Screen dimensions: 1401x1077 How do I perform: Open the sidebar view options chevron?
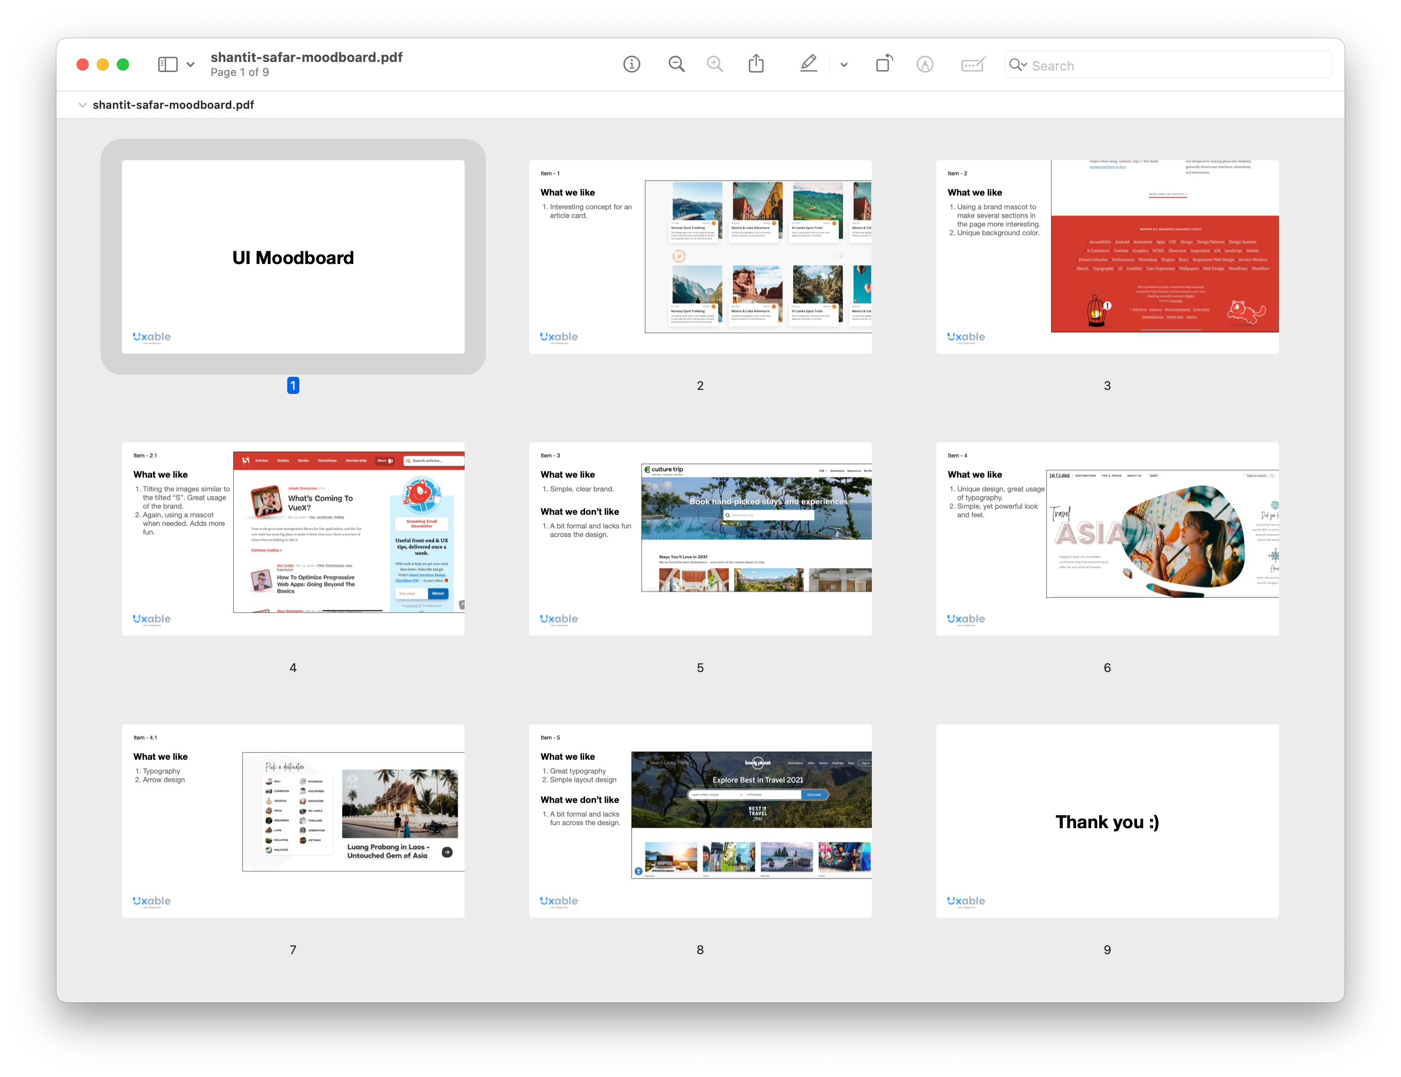190,64
